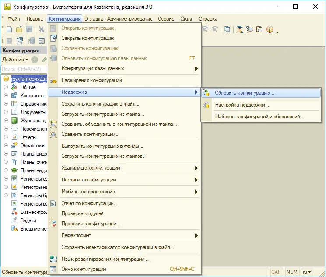Click the Windows list toolbar icon

(227, 29)
